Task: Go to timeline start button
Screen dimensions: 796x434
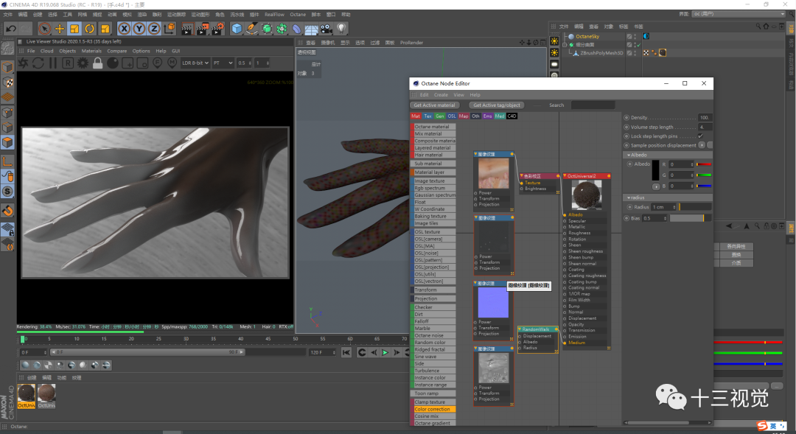Action: [x=346, y=352]
